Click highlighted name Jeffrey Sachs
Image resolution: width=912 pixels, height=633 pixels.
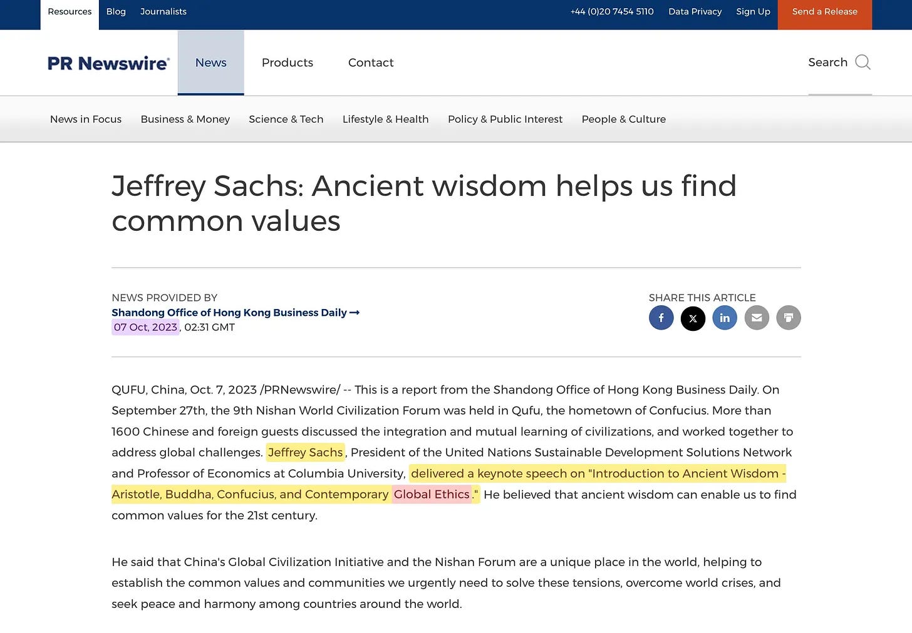tap(306, 452)
